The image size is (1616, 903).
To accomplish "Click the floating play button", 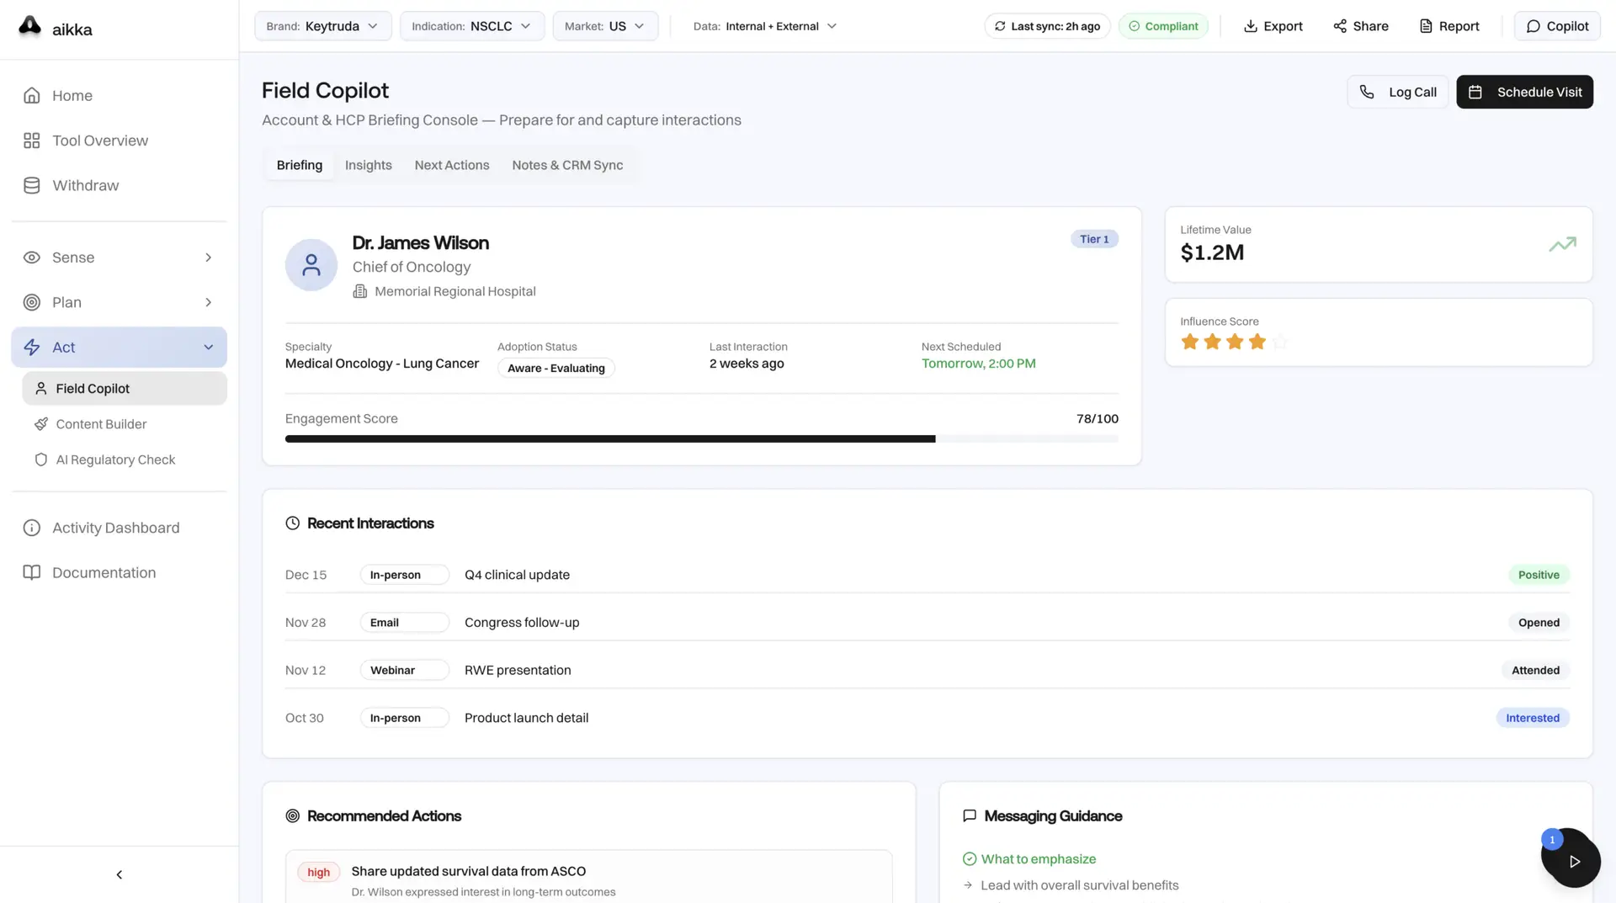I will (x=1572, y=861).
